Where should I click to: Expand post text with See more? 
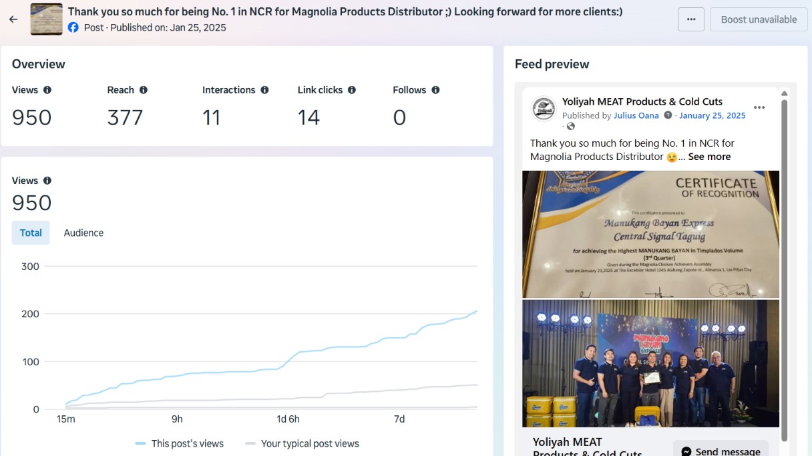(709, 157)
